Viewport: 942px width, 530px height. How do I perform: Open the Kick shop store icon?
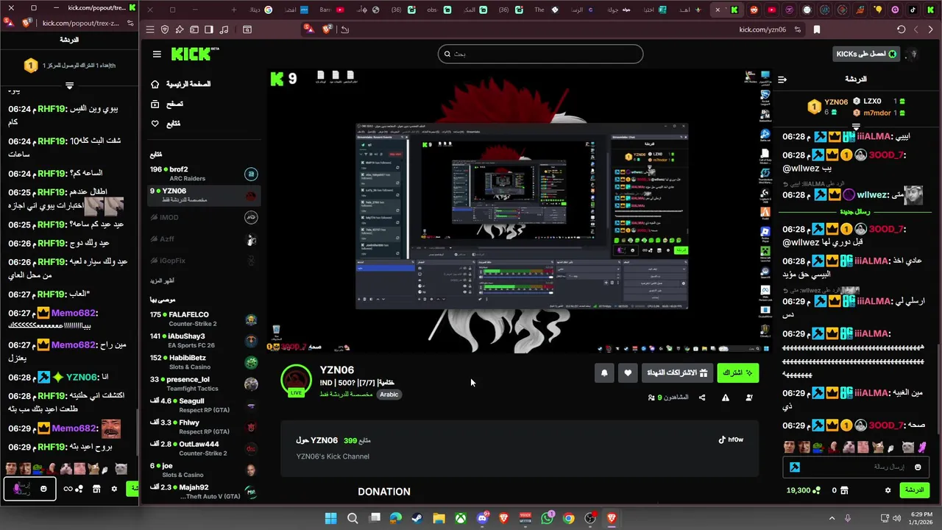[x=845, y=490]
